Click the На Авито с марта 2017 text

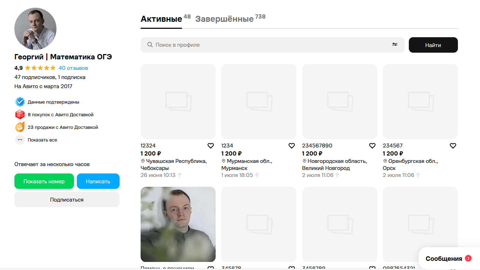43,86
